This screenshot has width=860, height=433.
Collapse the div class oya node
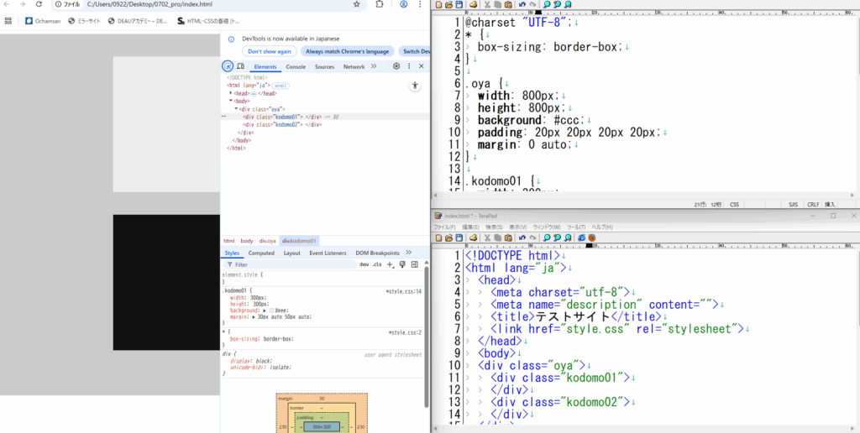(x=237, y=109)
